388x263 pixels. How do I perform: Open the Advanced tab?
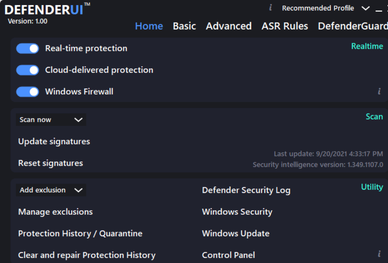click(x=229, y=26)
